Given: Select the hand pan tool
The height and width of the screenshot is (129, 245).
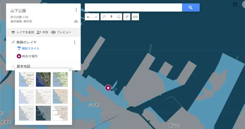Looking at the screenshot, I should tap(104, 17).
